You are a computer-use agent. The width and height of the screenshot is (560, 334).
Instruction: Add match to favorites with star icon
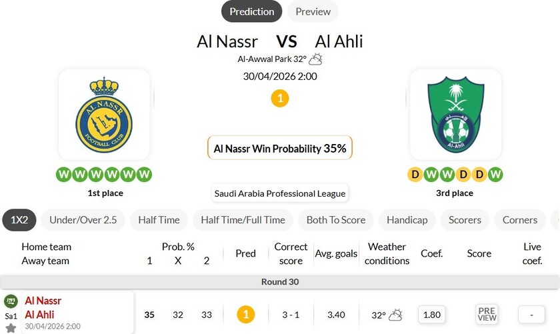(x=11, y=328)
